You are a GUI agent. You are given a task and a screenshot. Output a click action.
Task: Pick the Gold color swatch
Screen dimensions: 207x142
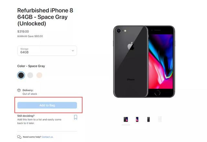pos(39,75)
